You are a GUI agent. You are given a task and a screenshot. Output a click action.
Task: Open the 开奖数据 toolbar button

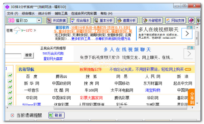point(57,21)
